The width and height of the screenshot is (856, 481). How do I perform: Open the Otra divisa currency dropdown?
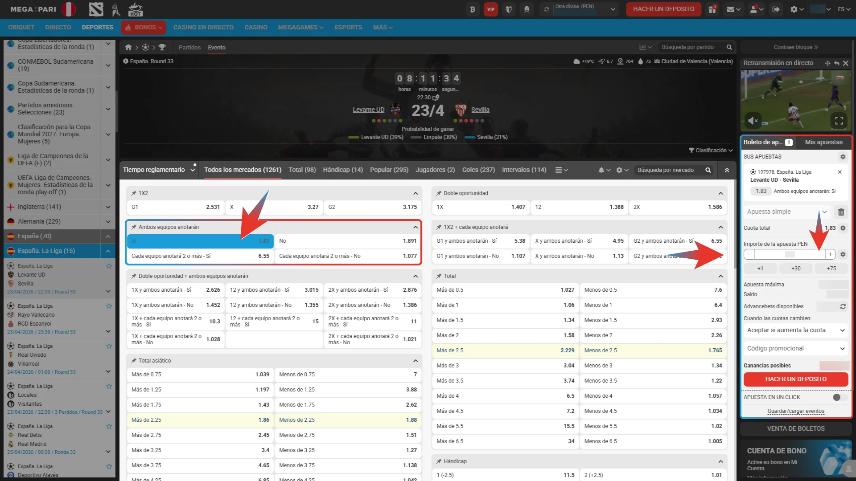pyautogui.click(x=613, y=9)
